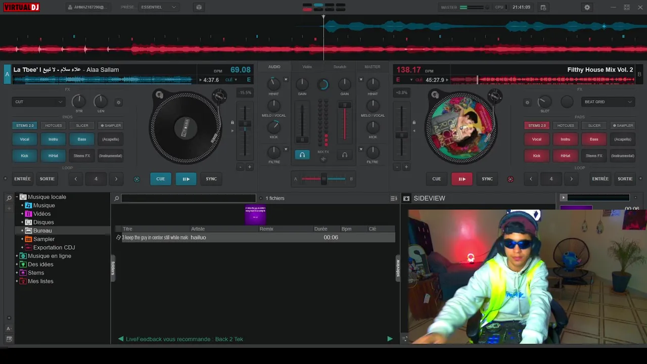
Task: Click left deck pitch plus button
Action: click(x=249, y=167)
